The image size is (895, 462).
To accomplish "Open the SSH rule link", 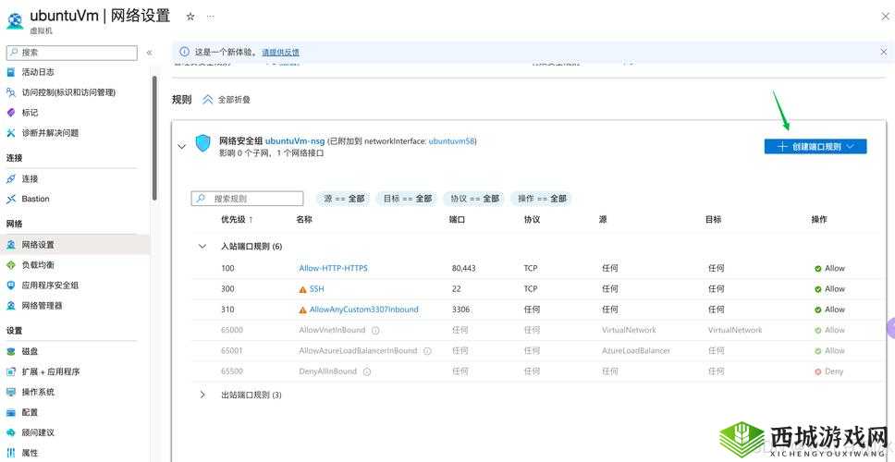I will [x=317, y=289].
